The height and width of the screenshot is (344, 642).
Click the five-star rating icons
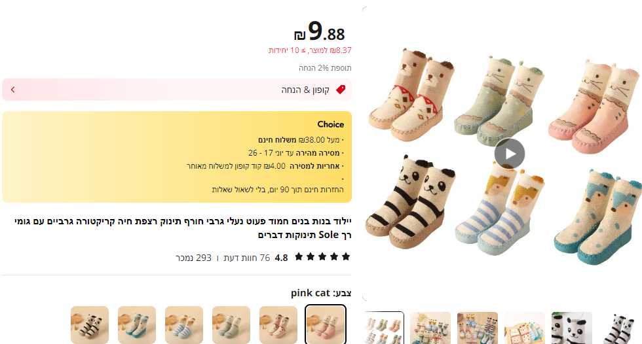coord(322,257)
